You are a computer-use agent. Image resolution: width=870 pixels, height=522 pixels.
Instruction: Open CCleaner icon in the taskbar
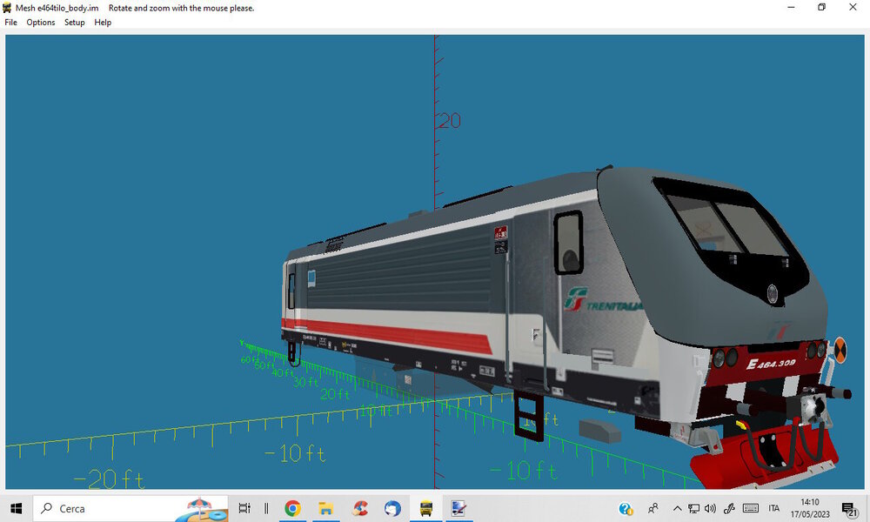360,508
